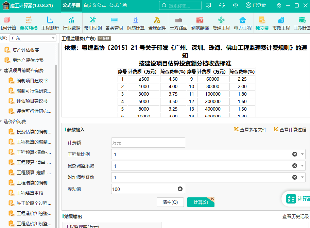Switch to the 自定义公式 tab

pos(95,5)
